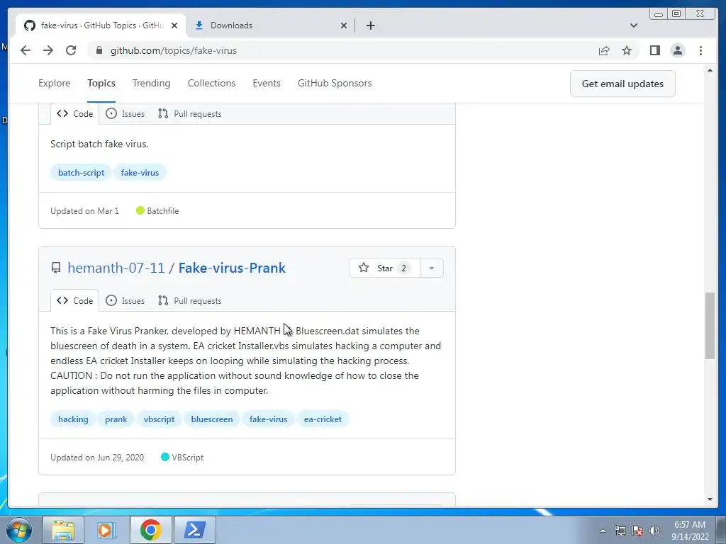Select the batch-script topic tag

coord(81,173)
